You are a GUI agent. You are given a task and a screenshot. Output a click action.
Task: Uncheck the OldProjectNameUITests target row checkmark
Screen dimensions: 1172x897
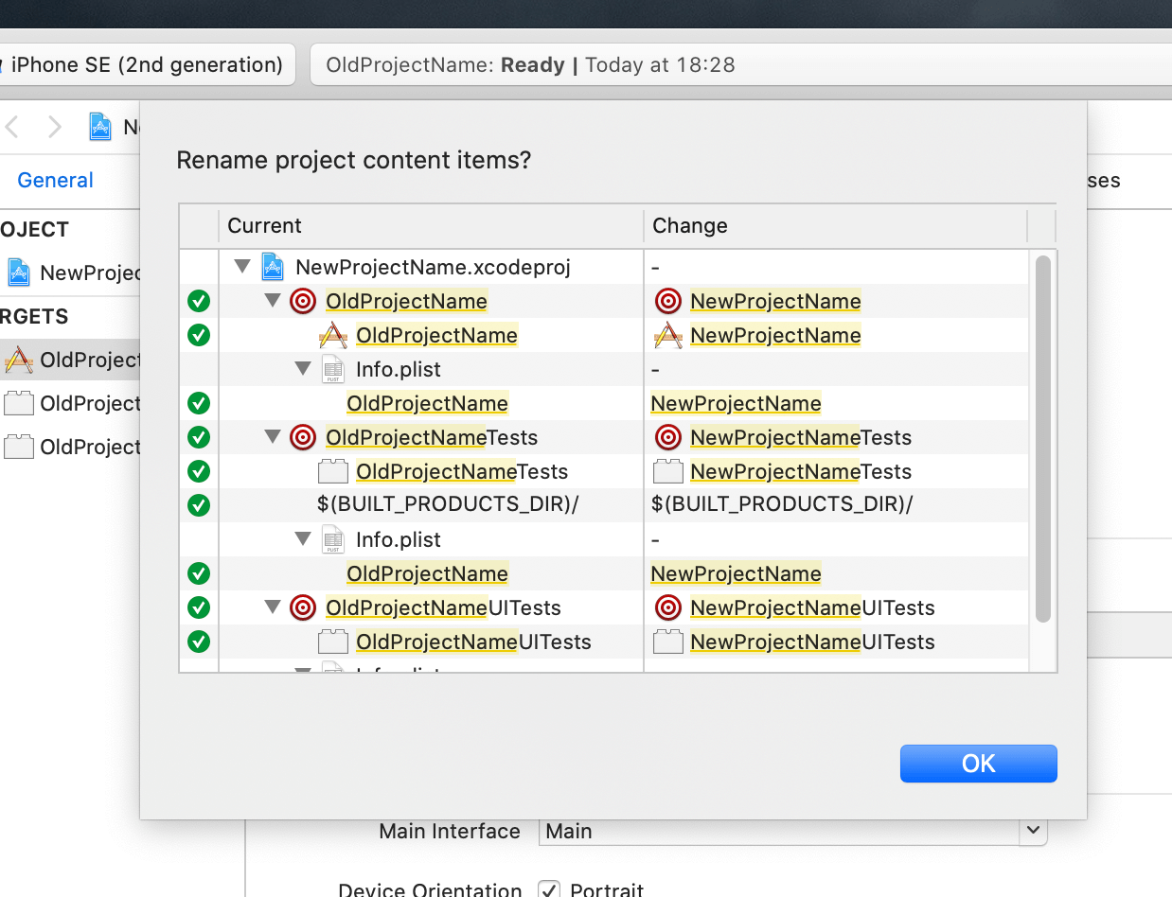click(199, 607)
